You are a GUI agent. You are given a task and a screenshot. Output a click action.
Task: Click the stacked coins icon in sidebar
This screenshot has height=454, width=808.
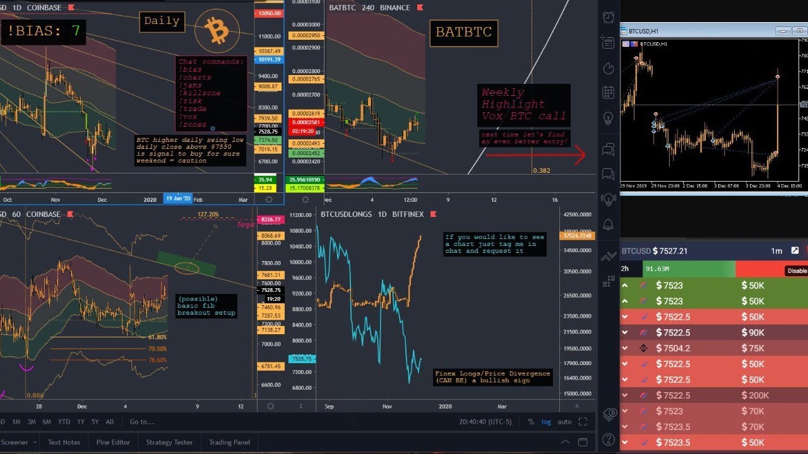(609, 414)
